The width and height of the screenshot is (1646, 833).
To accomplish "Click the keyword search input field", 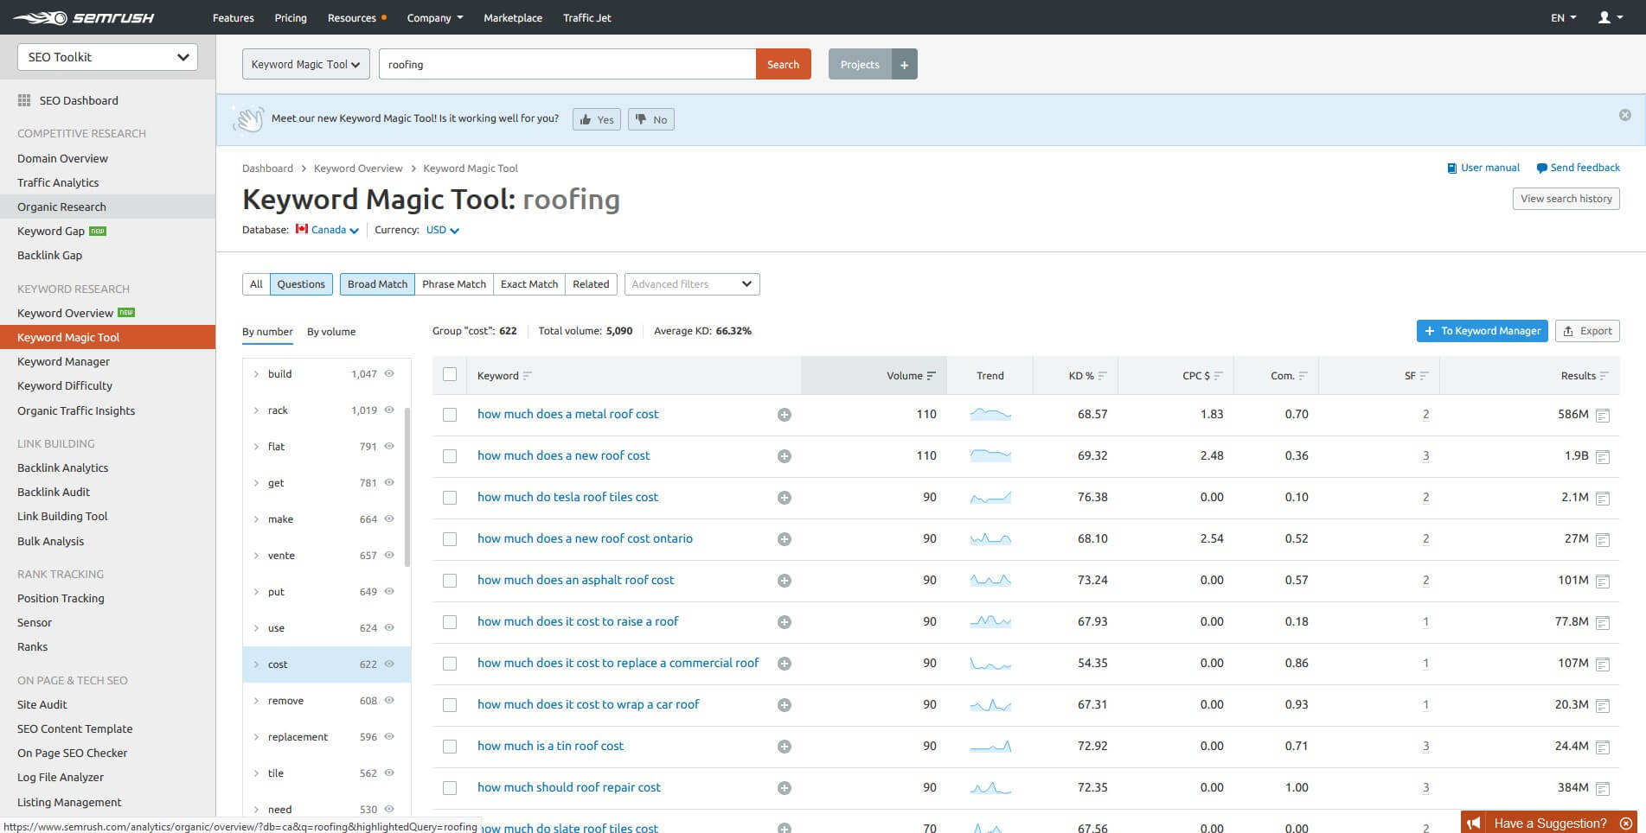I will (567, 64).
